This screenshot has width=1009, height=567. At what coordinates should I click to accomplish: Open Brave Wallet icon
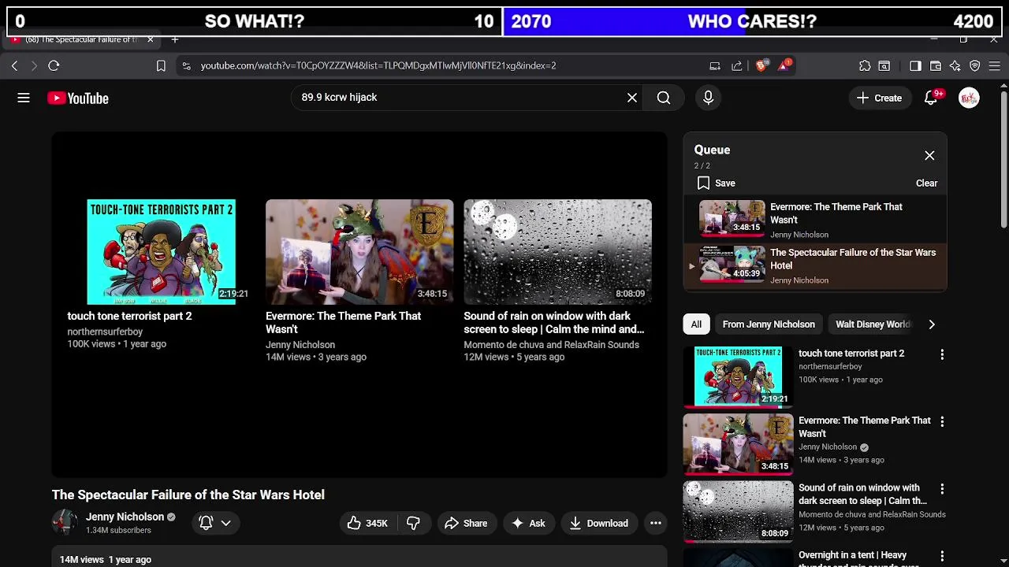(x=936, y=66)
